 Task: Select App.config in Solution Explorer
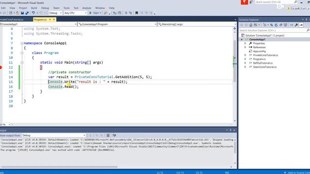point(260,51)
